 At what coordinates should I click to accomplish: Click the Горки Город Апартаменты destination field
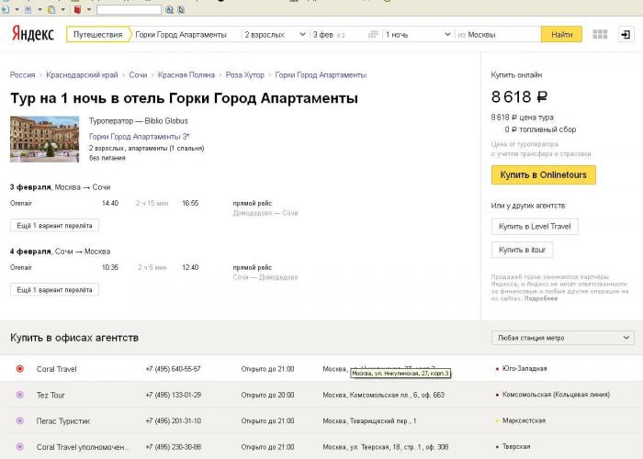click(186, 35)
